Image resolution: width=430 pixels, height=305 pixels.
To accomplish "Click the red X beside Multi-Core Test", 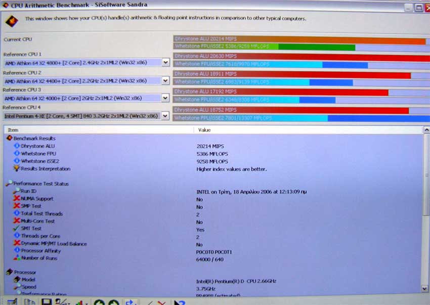I will [x=17, y=220].
